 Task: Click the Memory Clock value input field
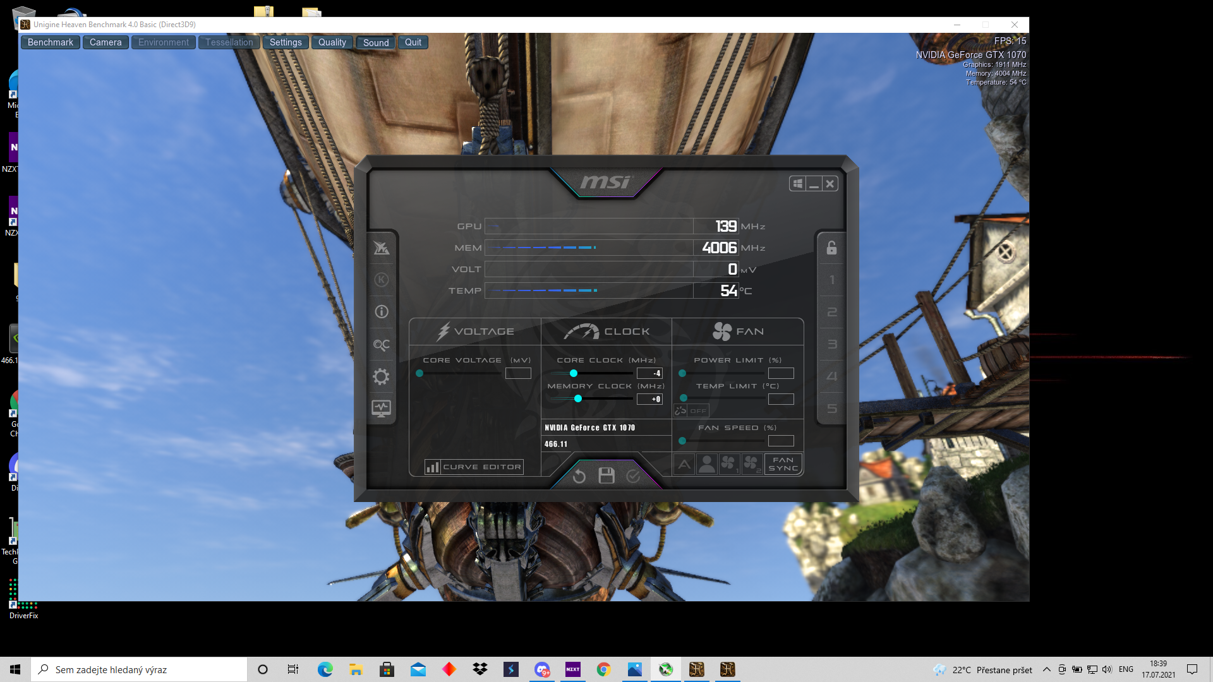click(649, 399)
